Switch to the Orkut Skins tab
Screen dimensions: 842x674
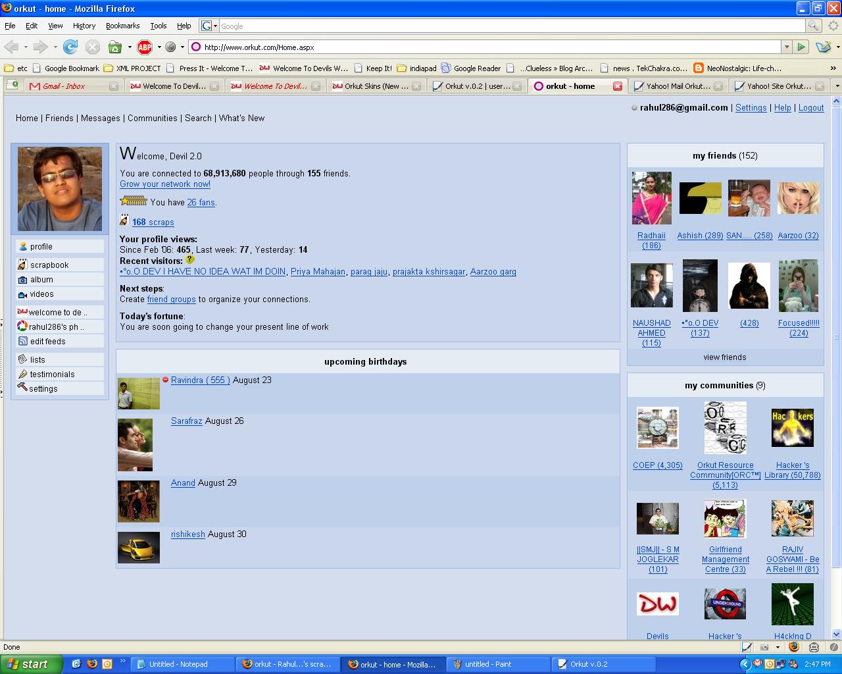tap(376, 86)
